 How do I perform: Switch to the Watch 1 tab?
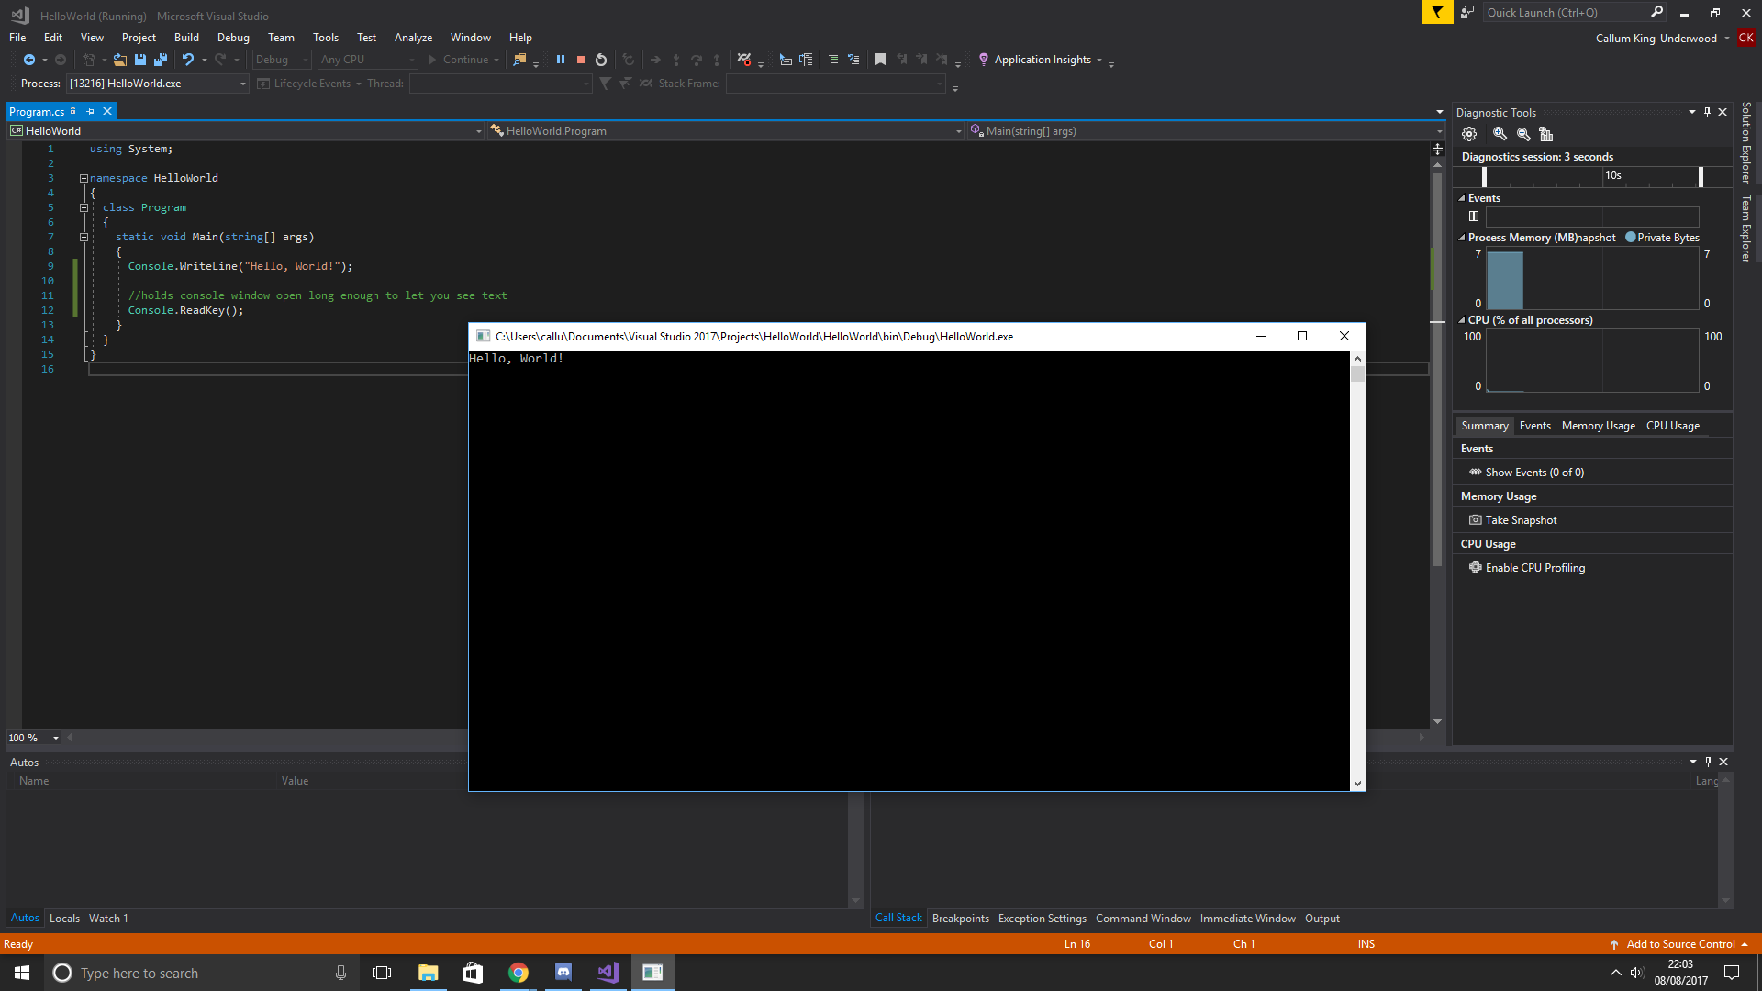tap(108, 919)
